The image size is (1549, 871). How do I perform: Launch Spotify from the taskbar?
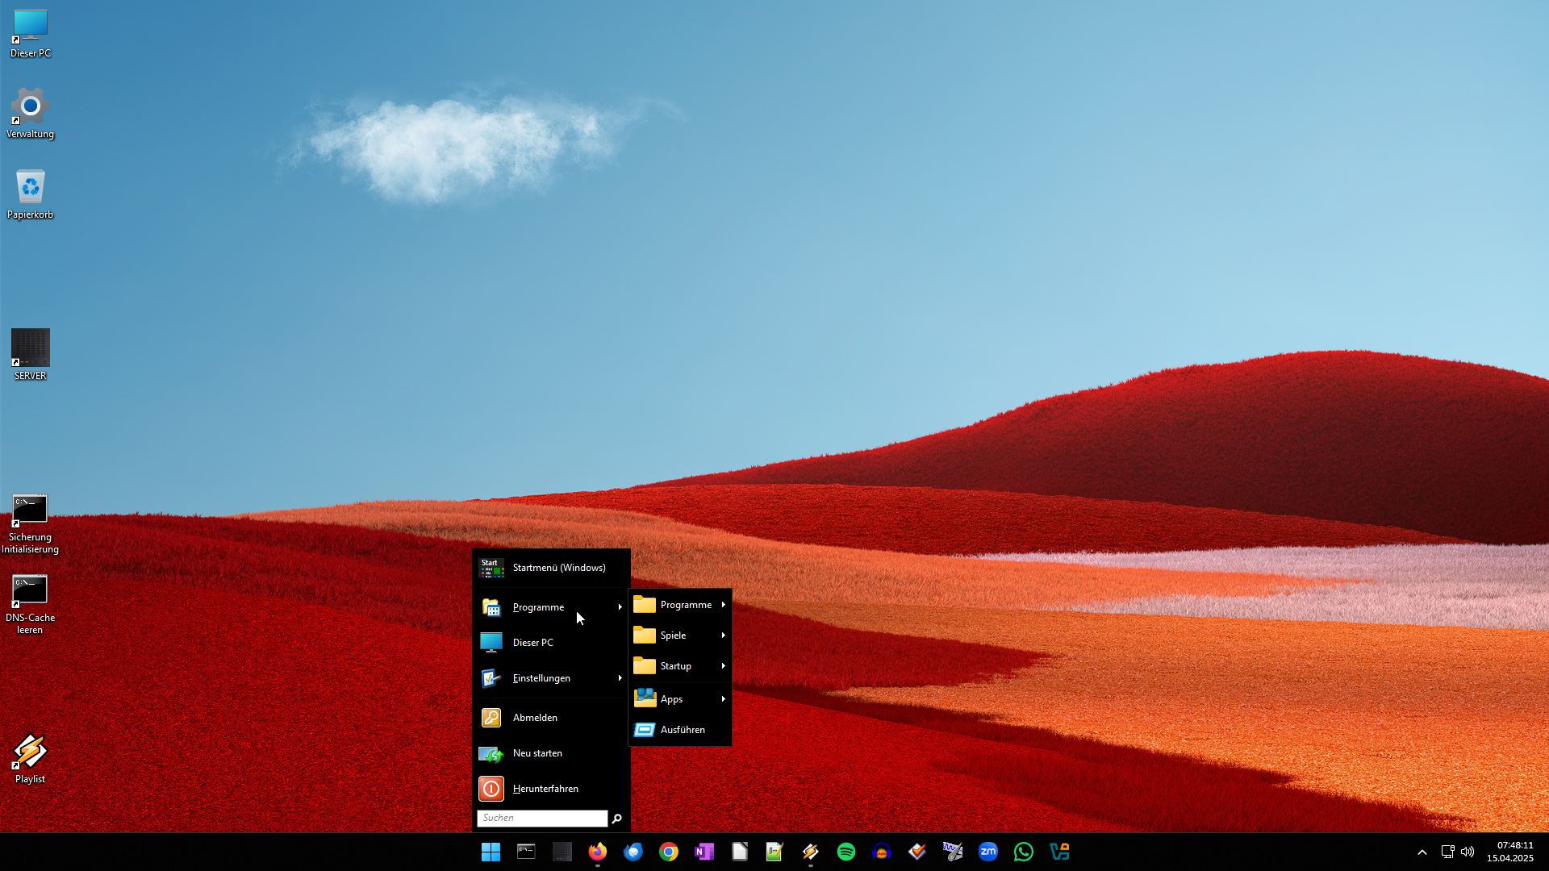846,852
